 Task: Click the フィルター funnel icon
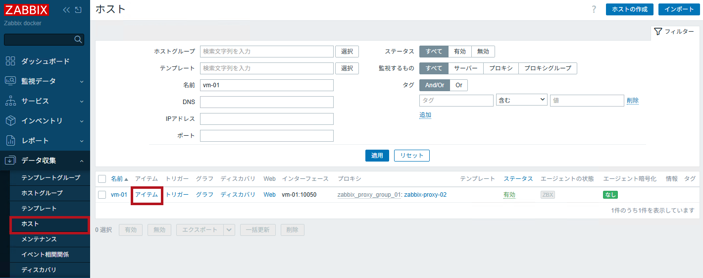click(658, 32)
